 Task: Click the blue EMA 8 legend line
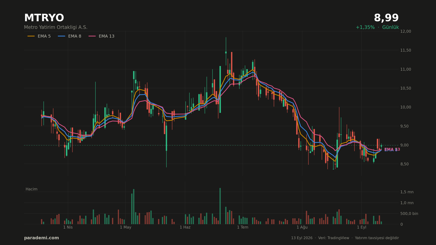[x=62, y=36]
